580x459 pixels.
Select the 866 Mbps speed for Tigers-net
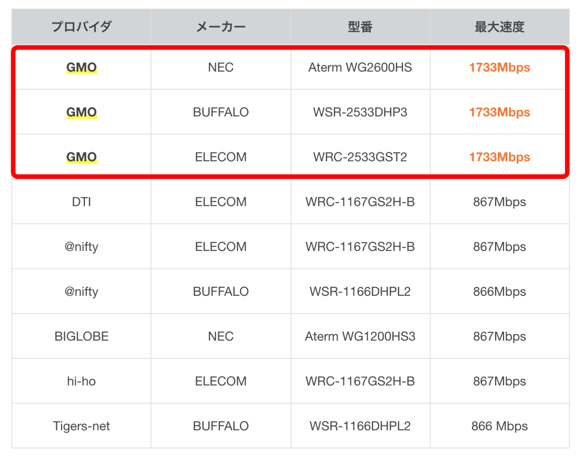499,426
